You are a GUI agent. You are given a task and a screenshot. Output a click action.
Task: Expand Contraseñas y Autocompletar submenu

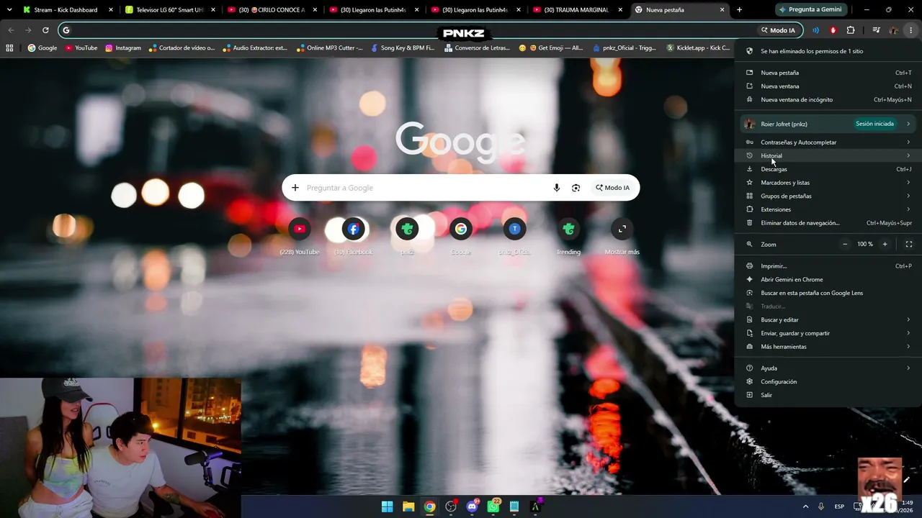tap(828, 142)
